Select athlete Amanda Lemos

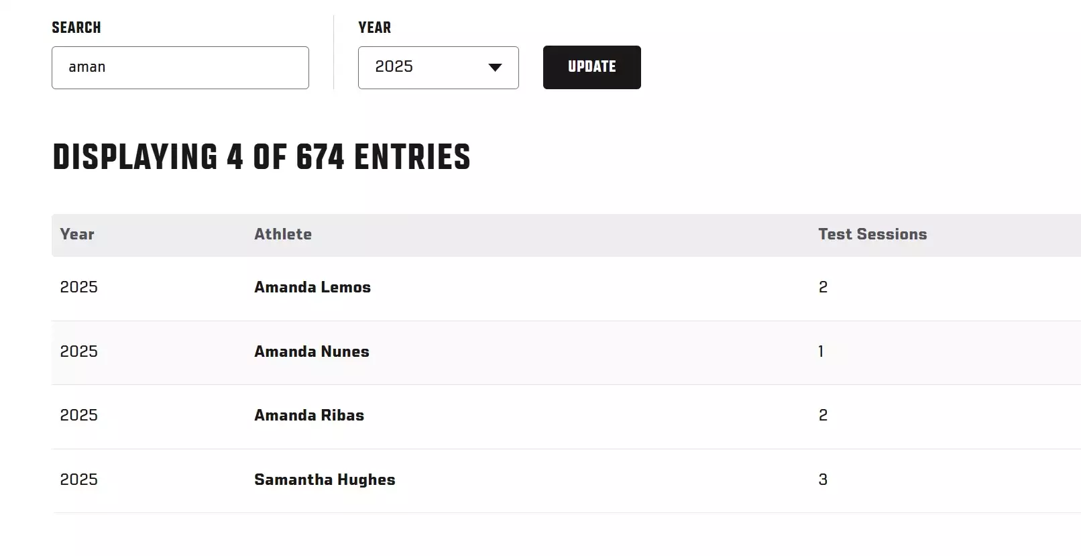click(312, 287)
